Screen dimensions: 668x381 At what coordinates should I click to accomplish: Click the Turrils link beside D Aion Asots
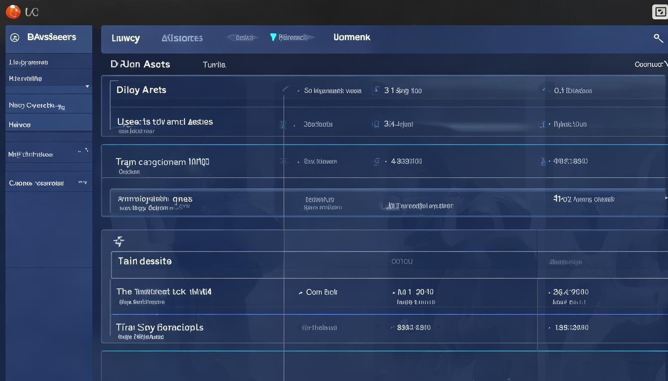point(214,65)
